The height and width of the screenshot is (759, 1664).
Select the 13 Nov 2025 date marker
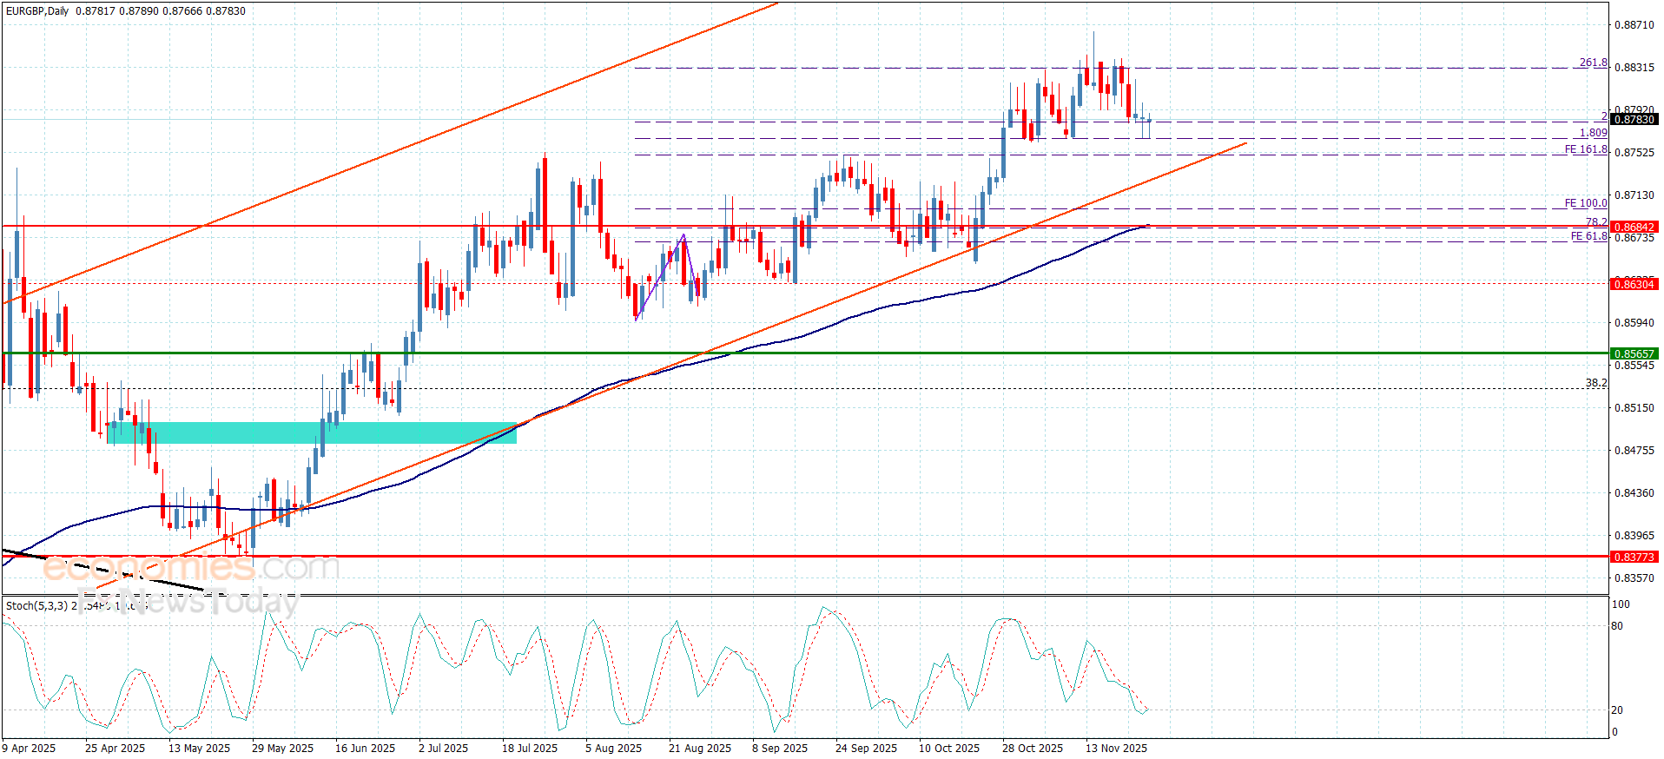click(x=1116, y=748)
